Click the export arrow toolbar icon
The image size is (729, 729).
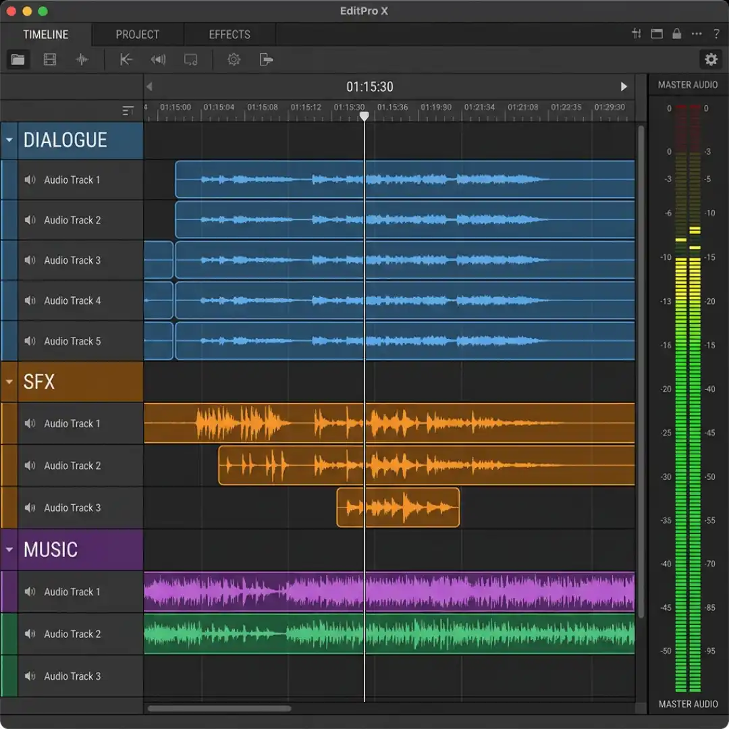point(266,59)
